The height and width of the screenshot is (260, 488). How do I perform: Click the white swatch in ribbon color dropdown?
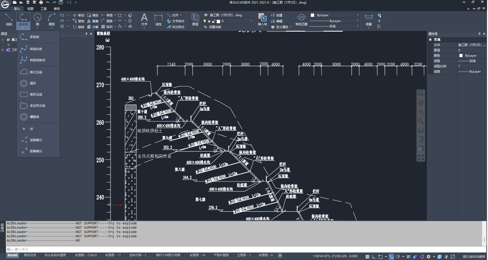312,15
